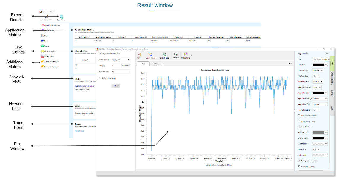Click the Avg. Win. (ms) input field
The width and height of the screenshot is (337, 178).
(x=120, y=72)
